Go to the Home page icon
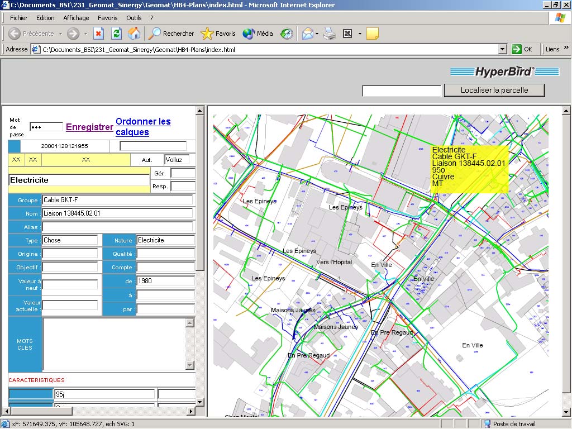Viewport: 572px width, 429px height. tap(134, 34)
